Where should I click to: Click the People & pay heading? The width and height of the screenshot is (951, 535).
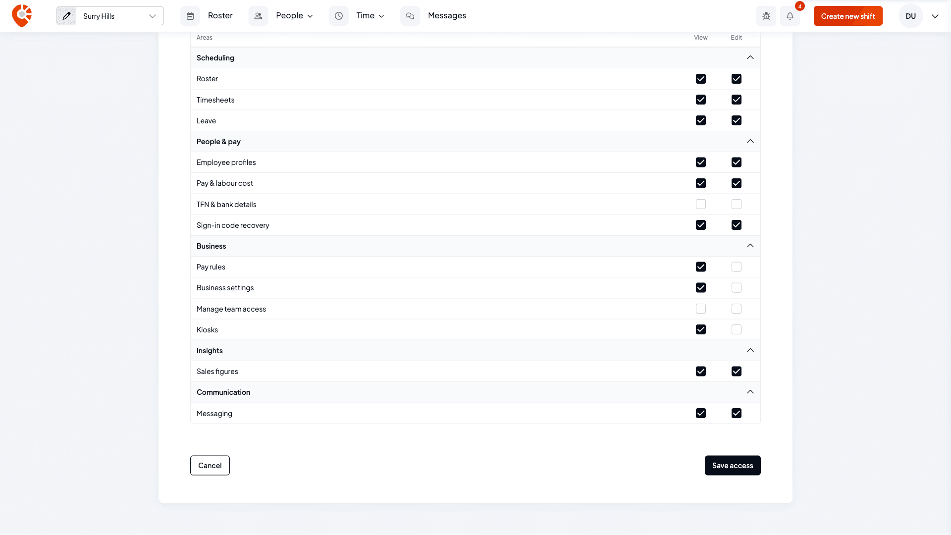pos(218,141)
